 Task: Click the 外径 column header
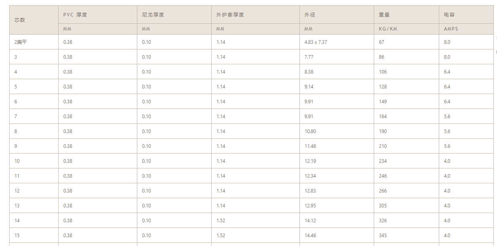(x=337, y=15)
